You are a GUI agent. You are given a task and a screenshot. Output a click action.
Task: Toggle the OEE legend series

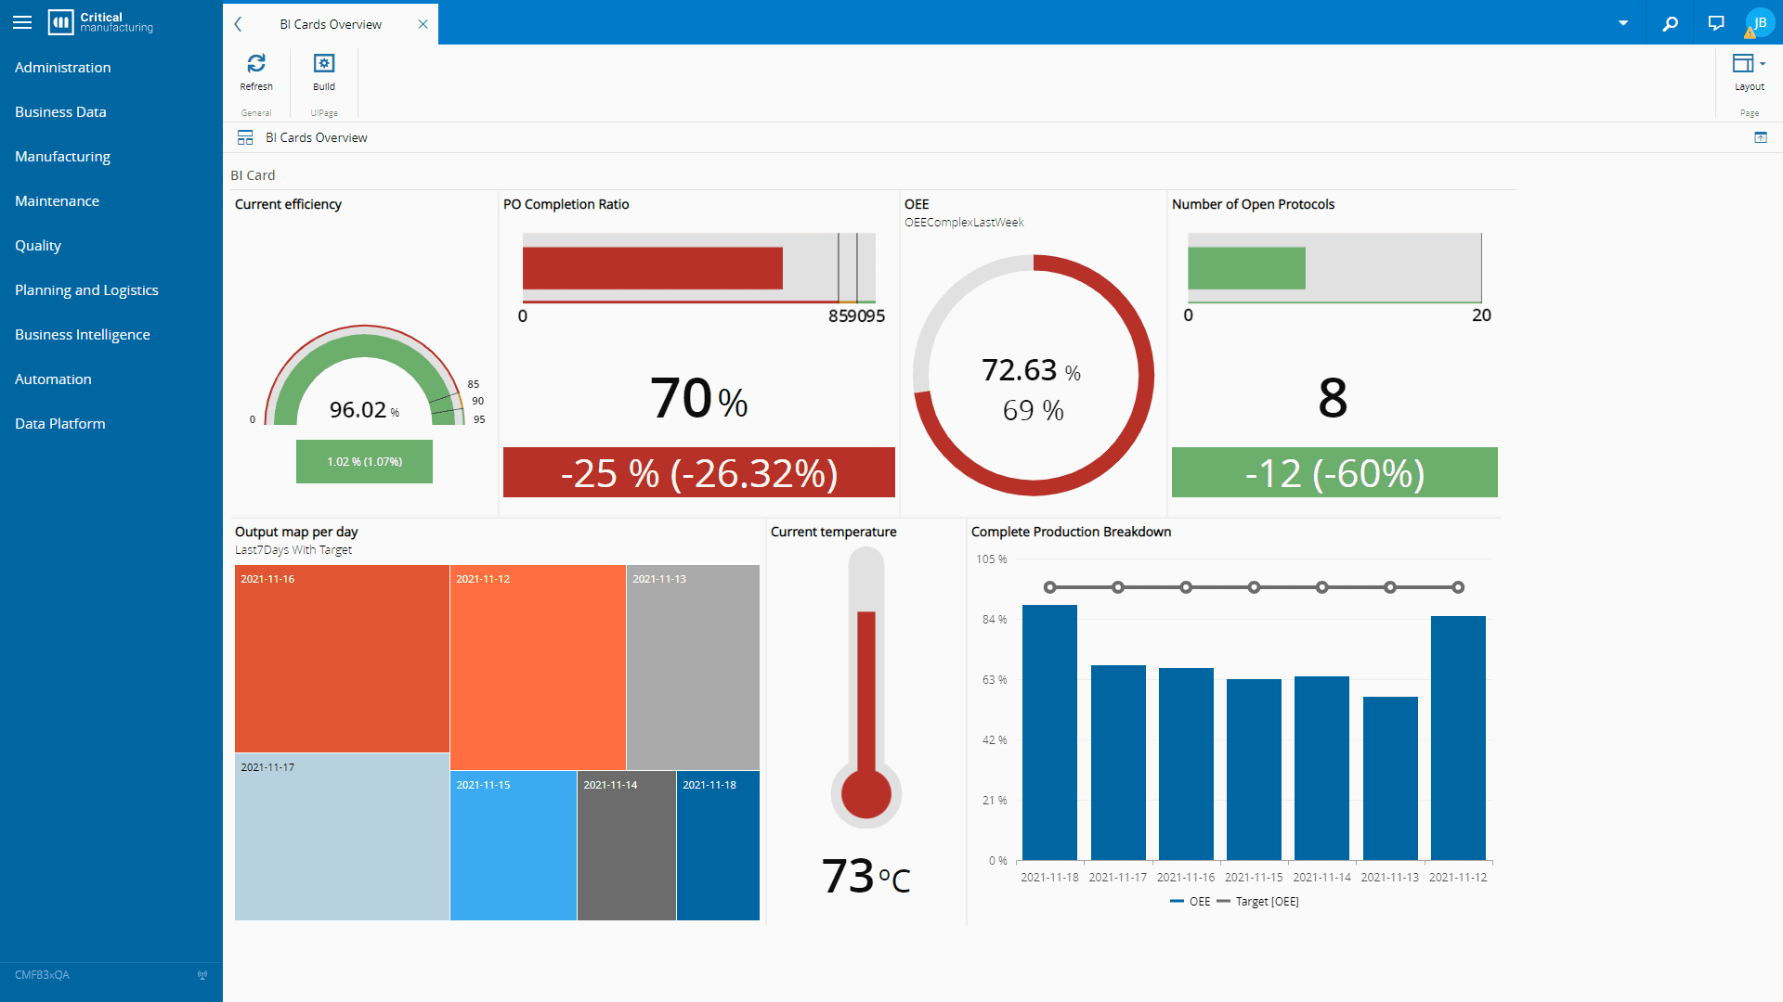tap(1191, 902)
